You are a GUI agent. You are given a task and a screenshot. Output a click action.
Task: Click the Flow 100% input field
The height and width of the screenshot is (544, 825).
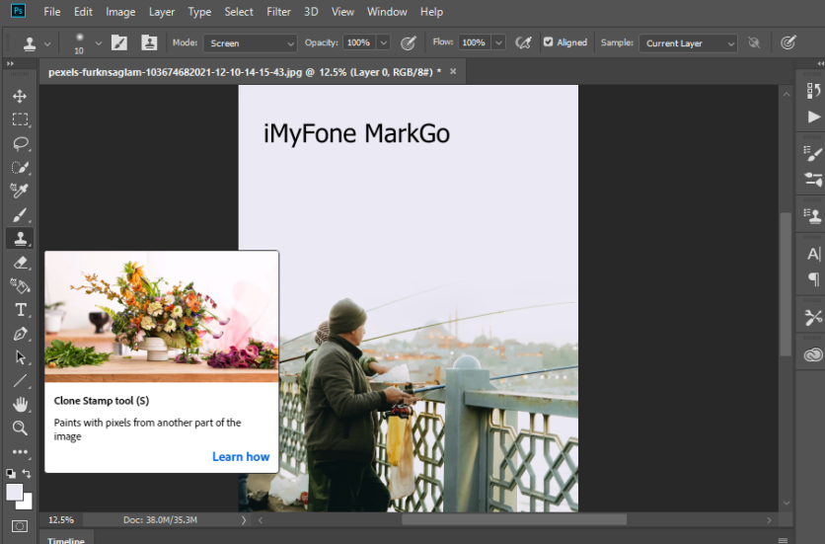click(474, 42)
